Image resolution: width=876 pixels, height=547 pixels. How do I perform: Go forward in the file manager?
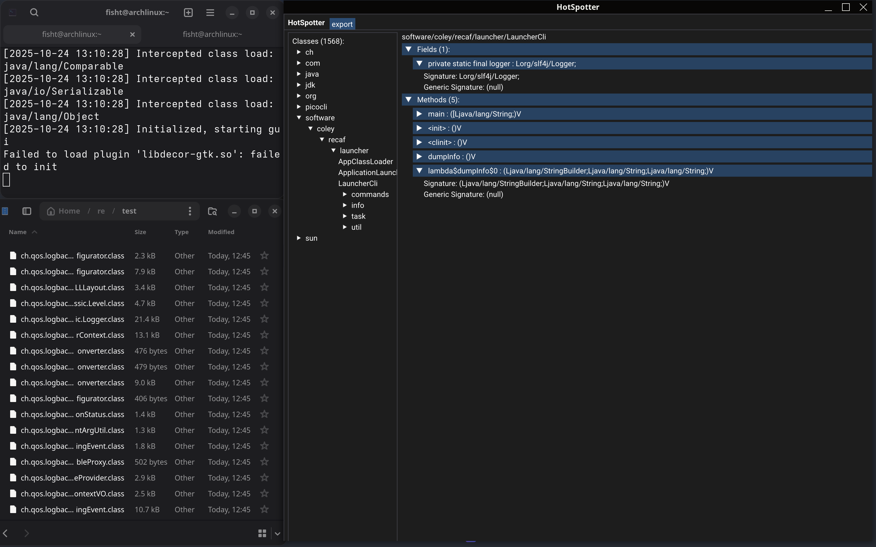coord(27,533)
